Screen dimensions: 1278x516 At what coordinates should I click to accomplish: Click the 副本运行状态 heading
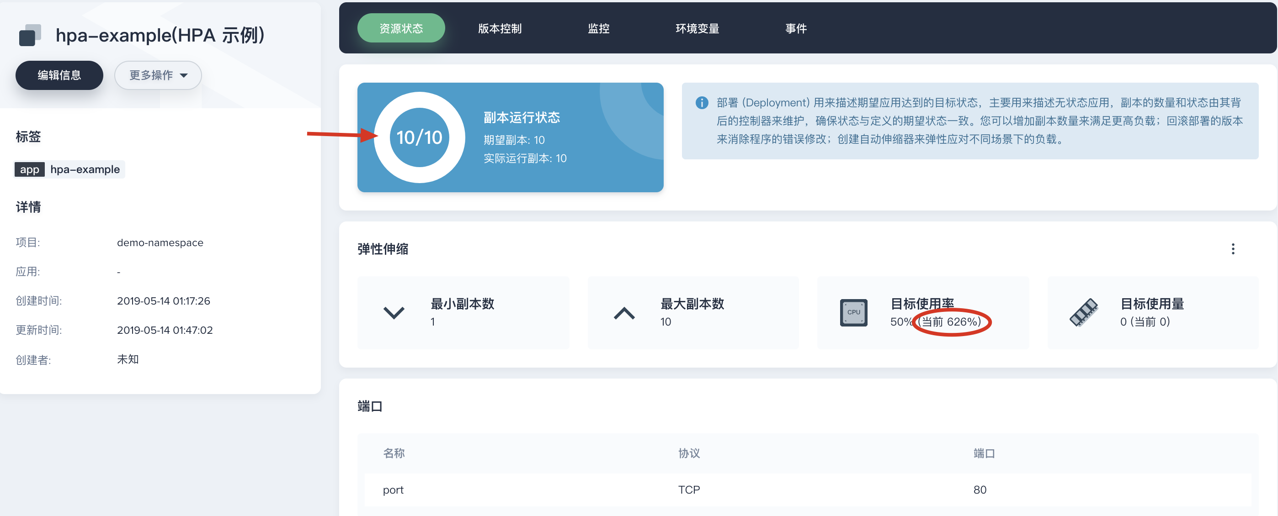[522, 117]
